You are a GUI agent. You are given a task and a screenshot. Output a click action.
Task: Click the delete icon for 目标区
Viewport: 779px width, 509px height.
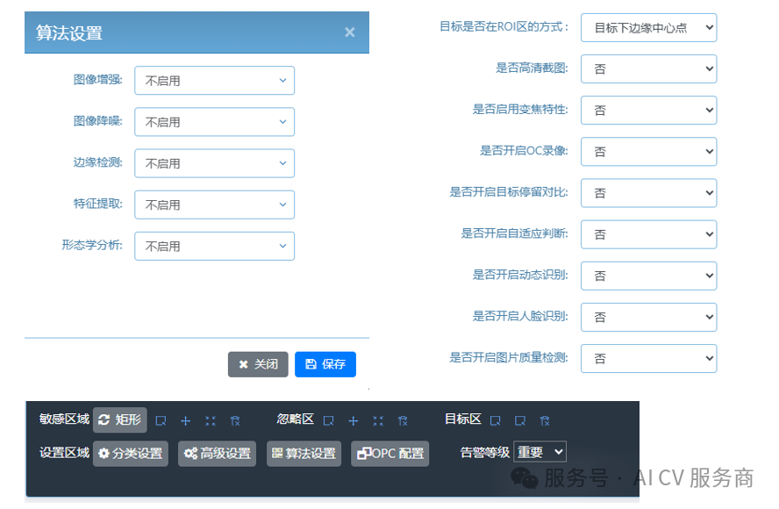click(x=545, y=420)
